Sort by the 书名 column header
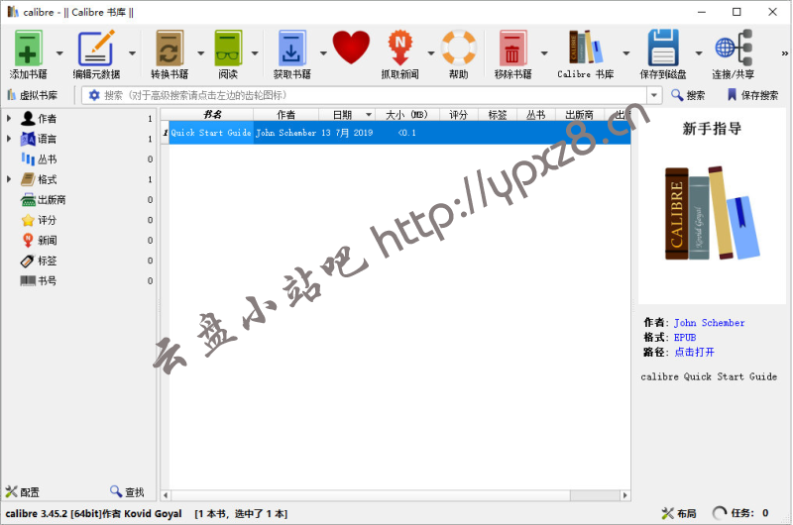This screenshot has height=525, width=793. tap(211, 115)
